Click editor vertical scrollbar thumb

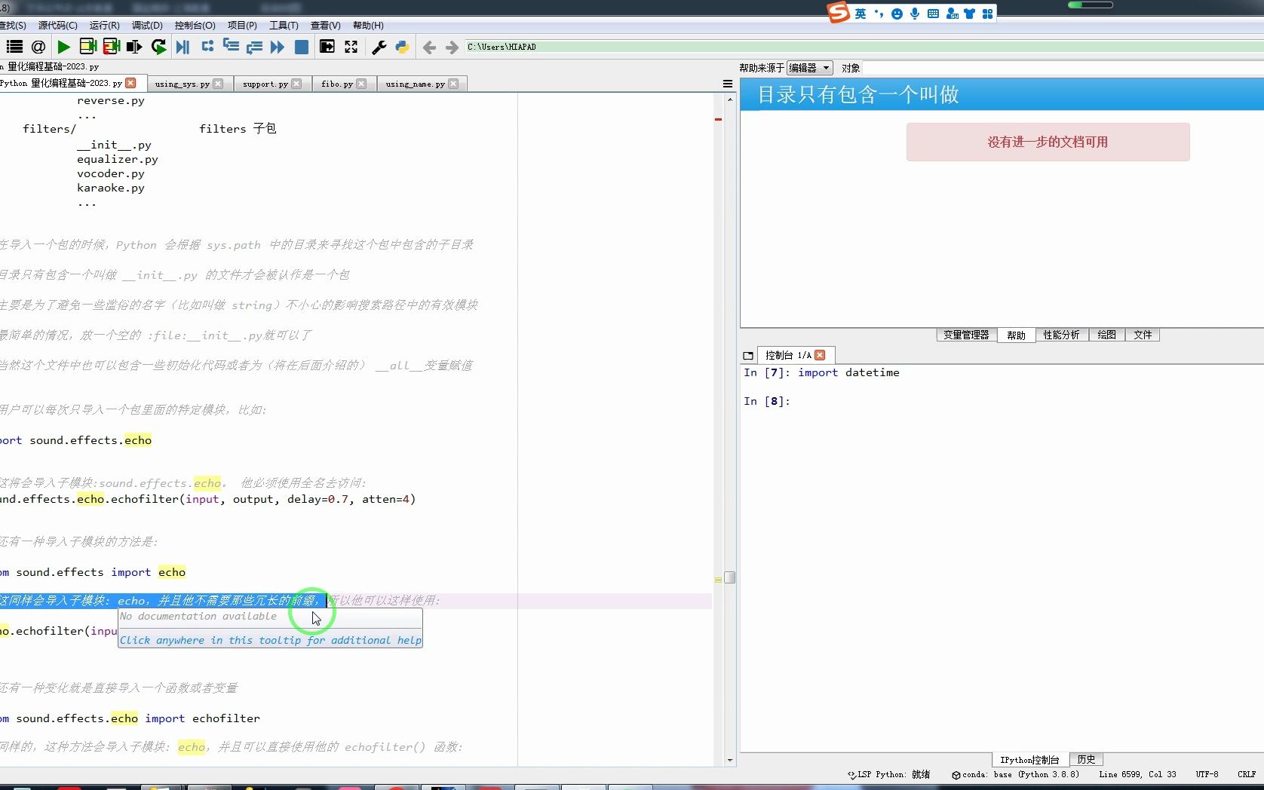click(x=729, y=577)
